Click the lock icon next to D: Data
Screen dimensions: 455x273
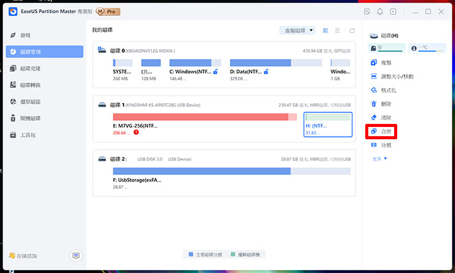[x=266, y=72]
